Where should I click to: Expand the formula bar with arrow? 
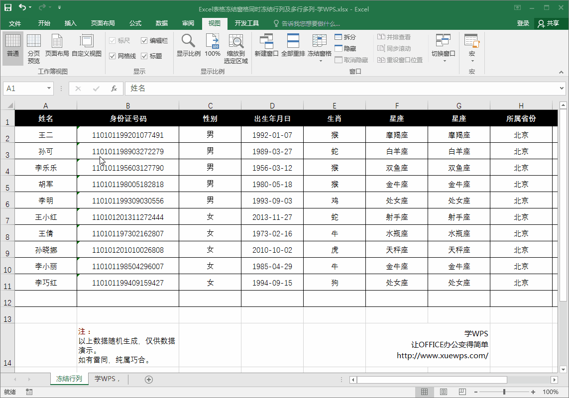(x=562, y=88)
